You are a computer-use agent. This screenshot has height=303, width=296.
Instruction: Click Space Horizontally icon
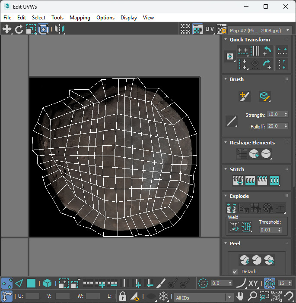click(282, 51)
